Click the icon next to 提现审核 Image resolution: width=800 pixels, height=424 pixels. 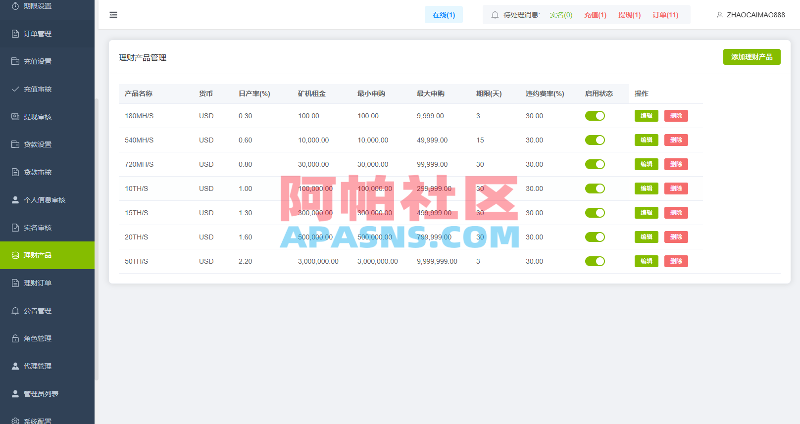pyautogui.click(x=15, y=117)
